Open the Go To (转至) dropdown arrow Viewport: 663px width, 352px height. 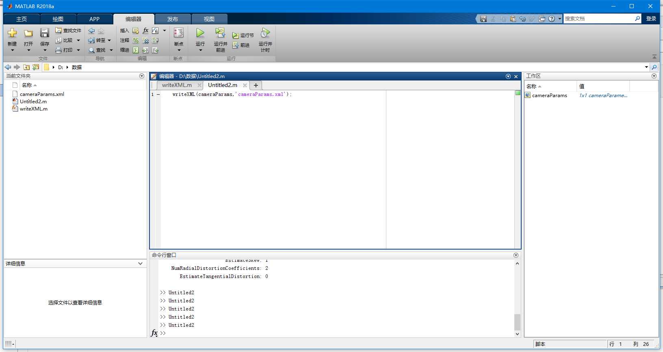coord(109,40)
